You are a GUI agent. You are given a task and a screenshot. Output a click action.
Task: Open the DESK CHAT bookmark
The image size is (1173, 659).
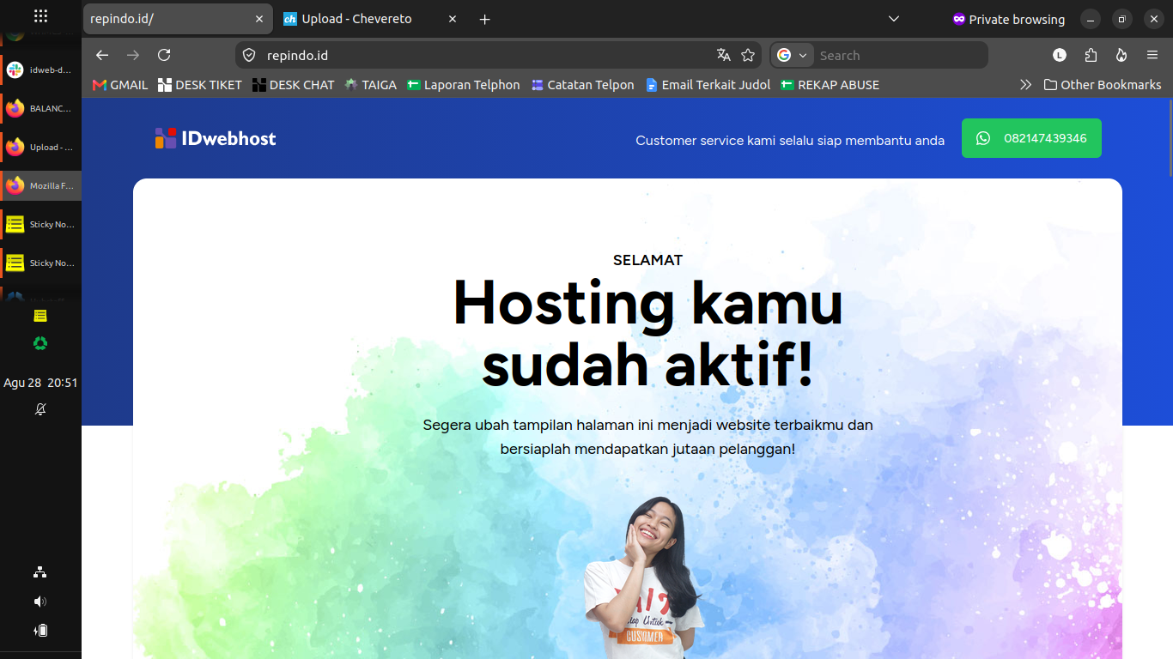(294, 85)
